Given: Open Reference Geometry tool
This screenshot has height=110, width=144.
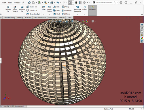Looking at the screenshot, I should click(x=77, y=9).
